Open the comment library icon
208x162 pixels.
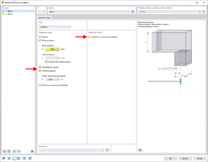tap(107, 150)
